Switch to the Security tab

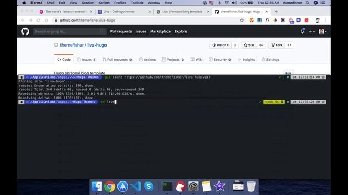(220, 60)
